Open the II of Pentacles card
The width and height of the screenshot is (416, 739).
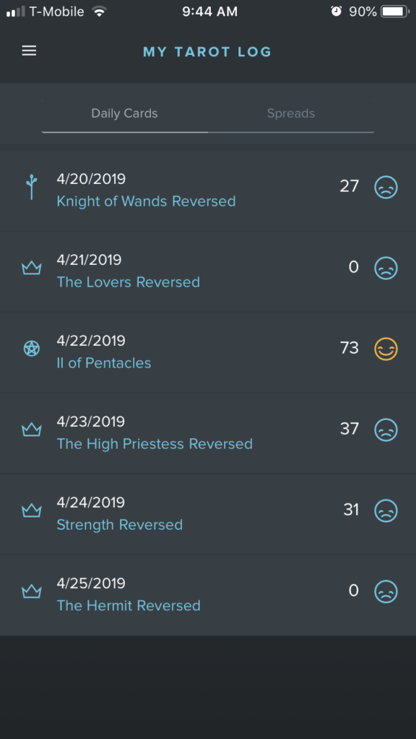click(104, 363)
